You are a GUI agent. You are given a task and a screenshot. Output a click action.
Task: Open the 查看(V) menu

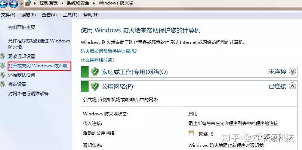[x=49, y=15]
